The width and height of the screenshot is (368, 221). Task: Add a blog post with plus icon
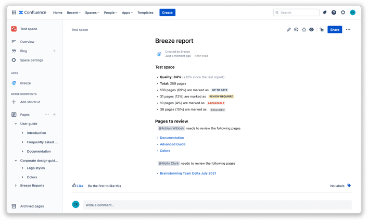[x=54, y=51]
